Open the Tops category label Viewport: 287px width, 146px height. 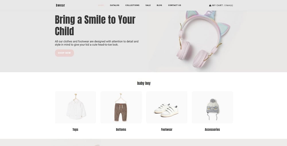coord(75,130)
